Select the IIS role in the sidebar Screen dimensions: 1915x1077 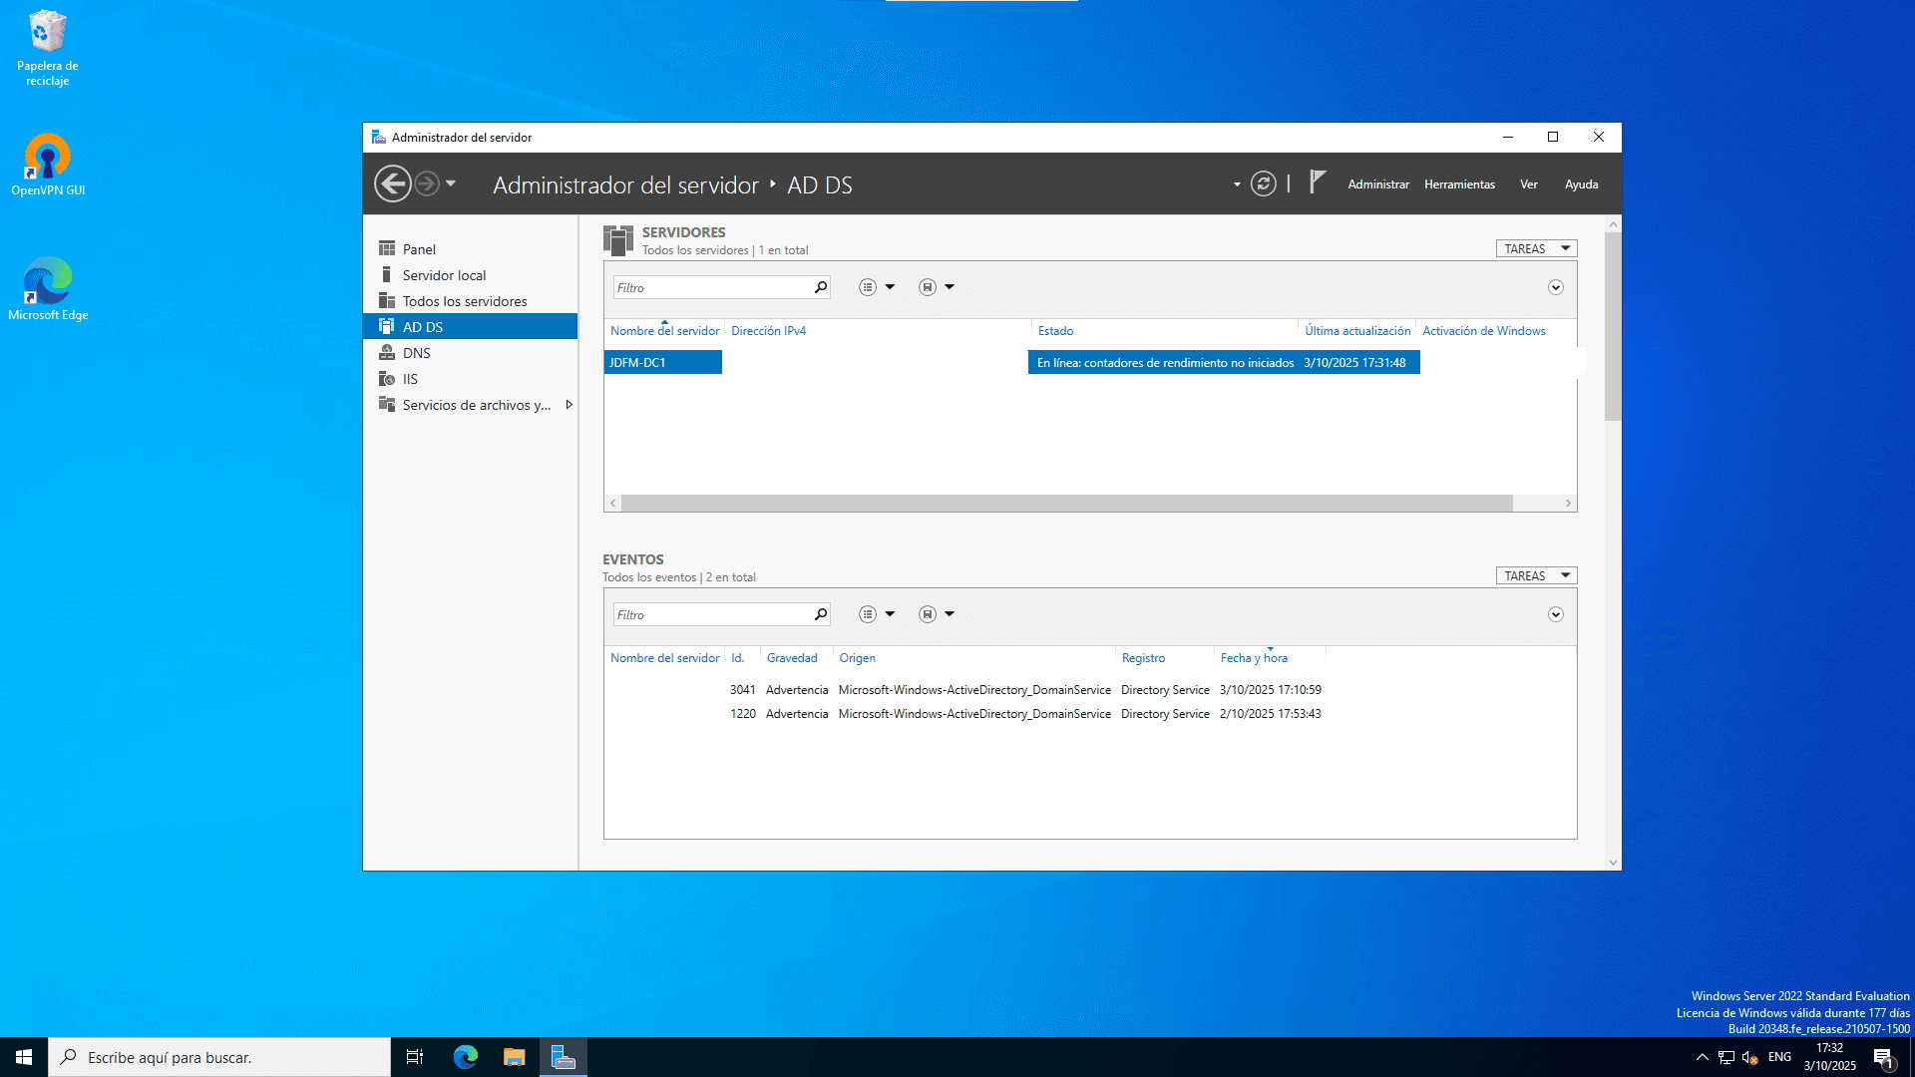tap(409, 378)
